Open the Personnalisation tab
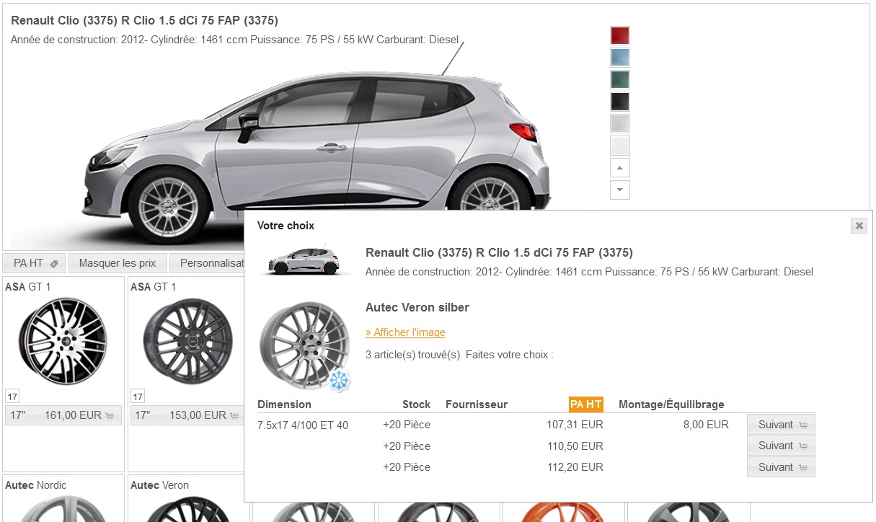This screenshot has width=876, height=522. pyautogui.click(x=212, y=263)
